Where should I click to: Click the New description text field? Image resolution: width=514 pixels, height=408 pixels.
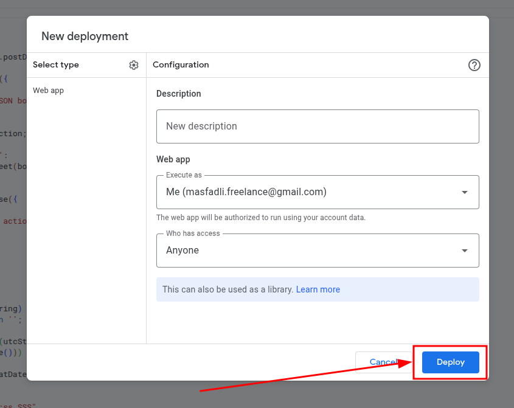[317, 126]
